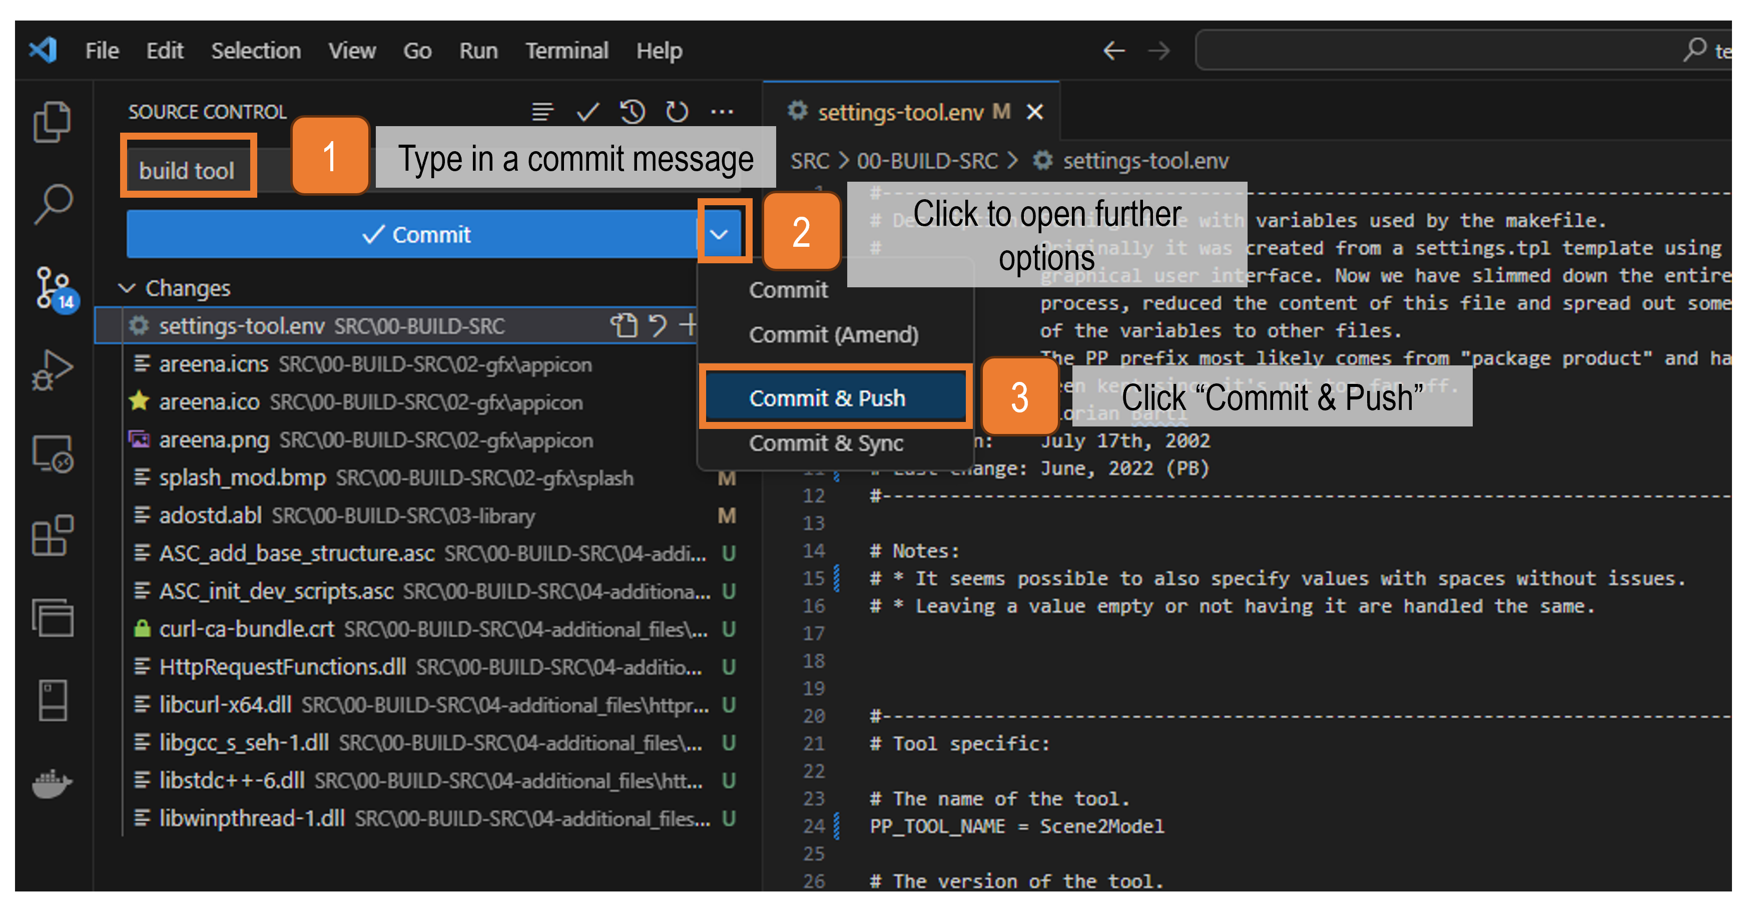Choose Commit & Push from the dropdown
Viewport: 1761px width, 919px height.
pyautogui.click(x=835, y=398)
